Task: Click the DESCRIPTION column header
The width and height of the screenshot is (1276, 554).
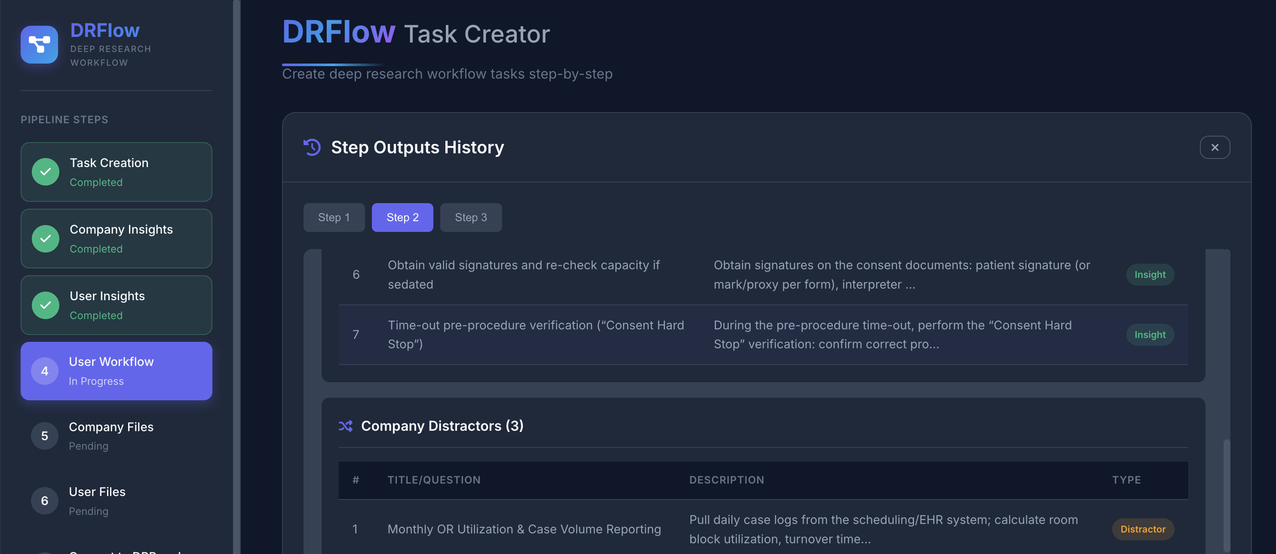Action: click(727, 480)
